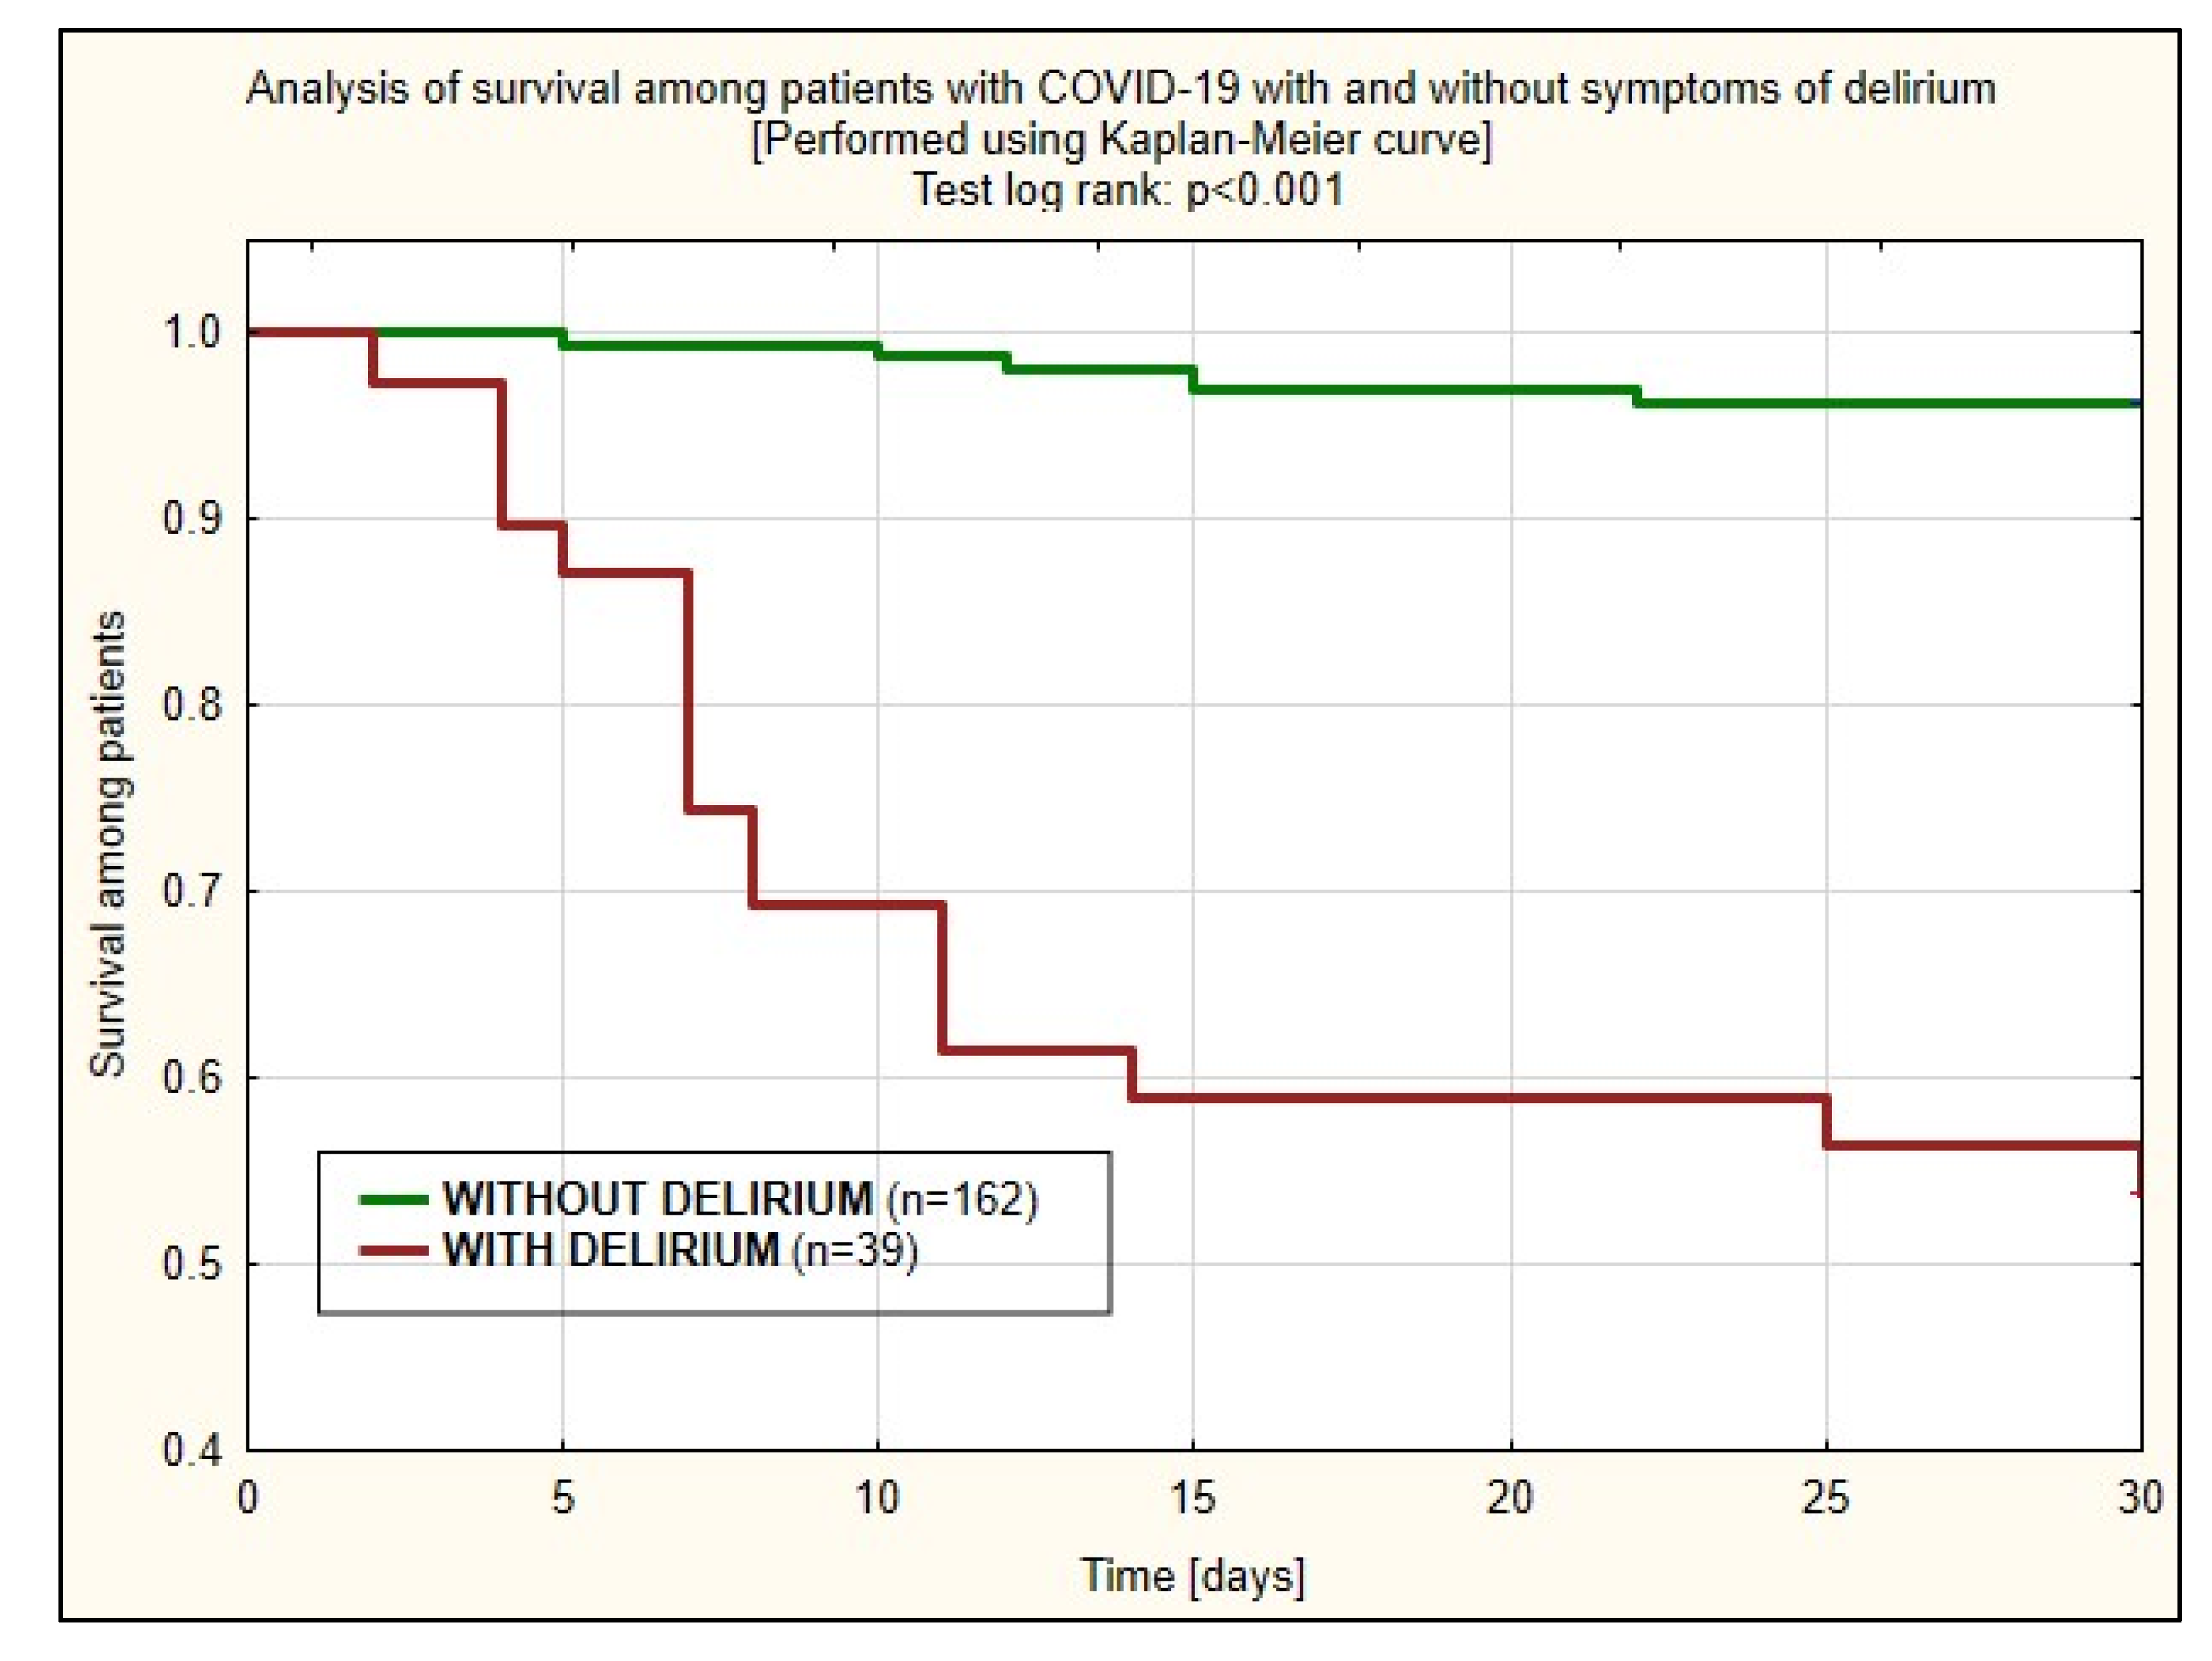Screen dimensions: 2212x1661
Task: Select the WITHOUT DELIRIUM (n=162) legend label
Action: [x=740, y=1198]
